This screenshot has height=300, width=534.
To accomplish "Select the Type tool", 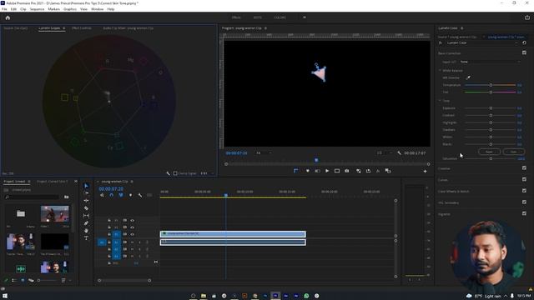I will click(86, 238).
